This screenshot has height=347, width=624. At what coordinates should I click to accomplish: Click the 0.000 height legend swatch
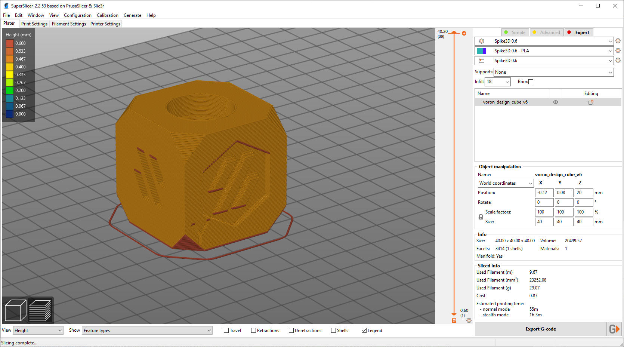10,114
